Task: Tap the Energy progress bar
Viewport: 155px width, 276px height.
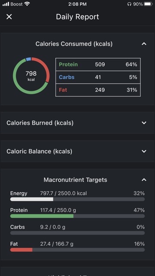Action: 77,199
